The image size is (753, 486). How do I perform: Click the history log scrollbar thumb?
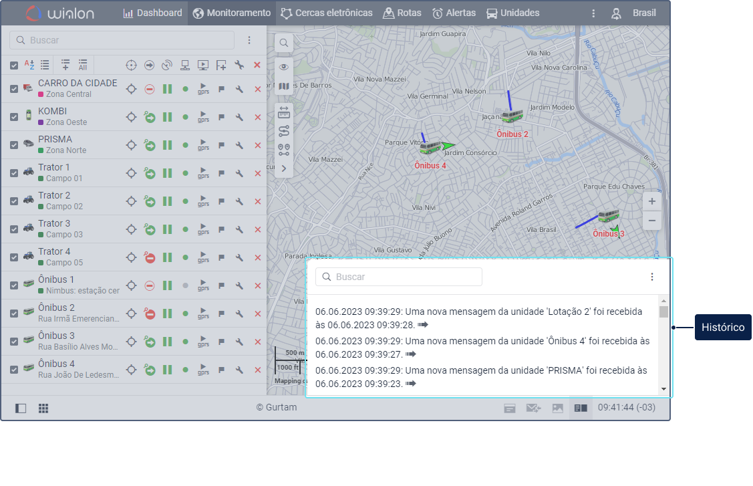pos(663,312)
